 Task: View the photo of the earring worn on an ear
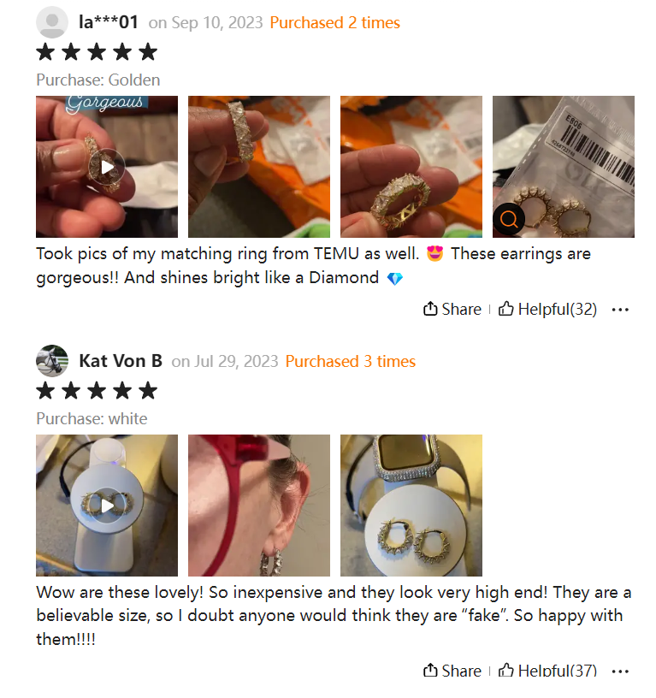click(259, 506)
